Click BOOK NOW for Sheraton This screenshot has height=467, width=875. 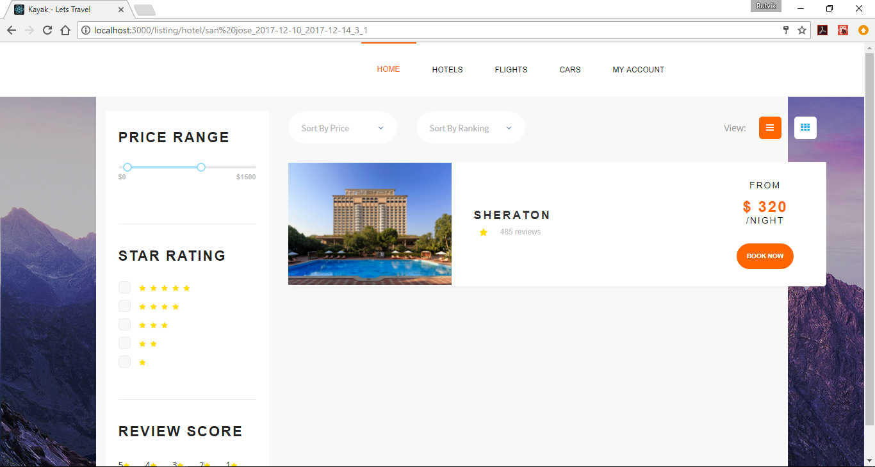coord(765,256)
